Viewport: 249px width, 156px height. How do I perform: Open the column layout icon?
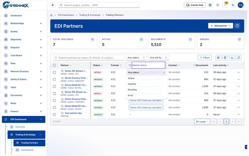pos(225,58)
